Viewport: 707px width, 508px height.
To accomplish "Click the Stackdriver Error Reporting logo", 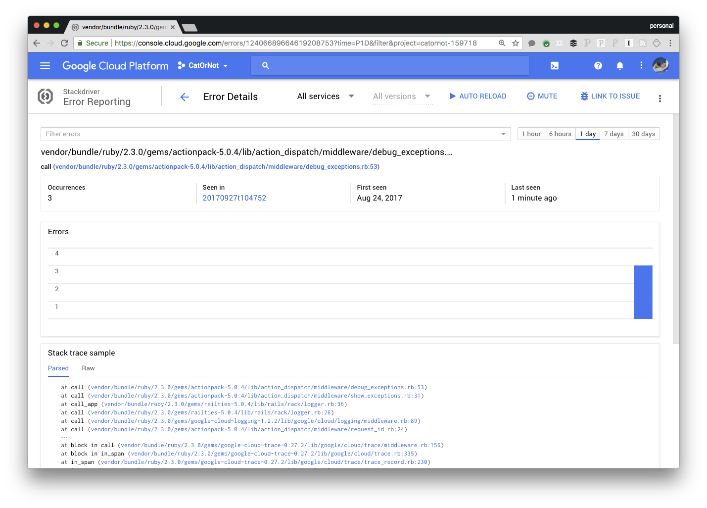I will click(46, 96).
